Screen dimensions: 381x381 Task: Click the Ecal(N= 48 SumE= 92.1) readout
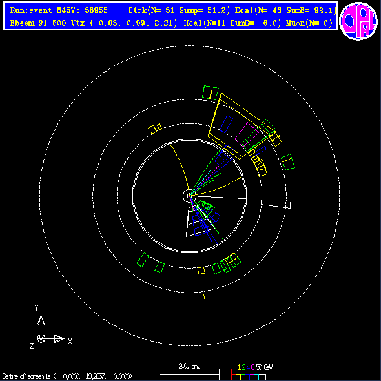pyautogui.click(x=285, y=10)
